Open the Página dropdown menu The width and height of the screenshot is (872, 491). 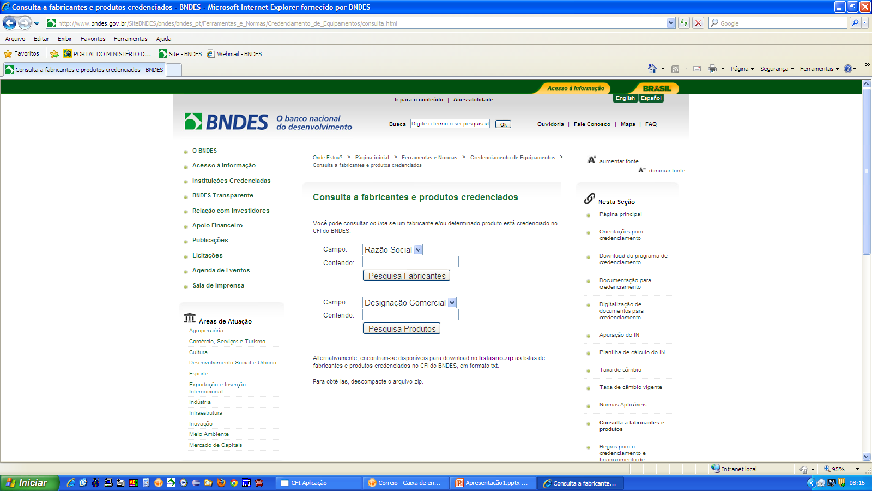742,69
